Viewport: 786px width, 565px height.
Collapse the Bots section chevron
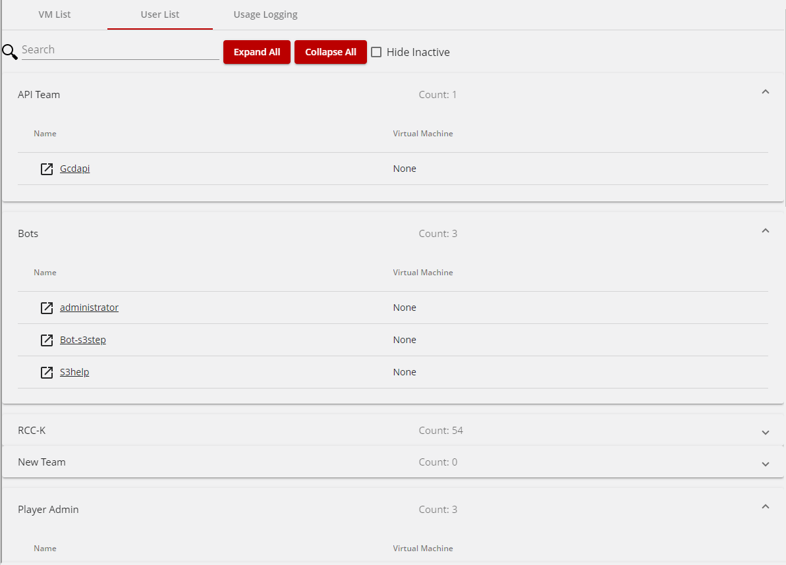click(x=766, y=231)
